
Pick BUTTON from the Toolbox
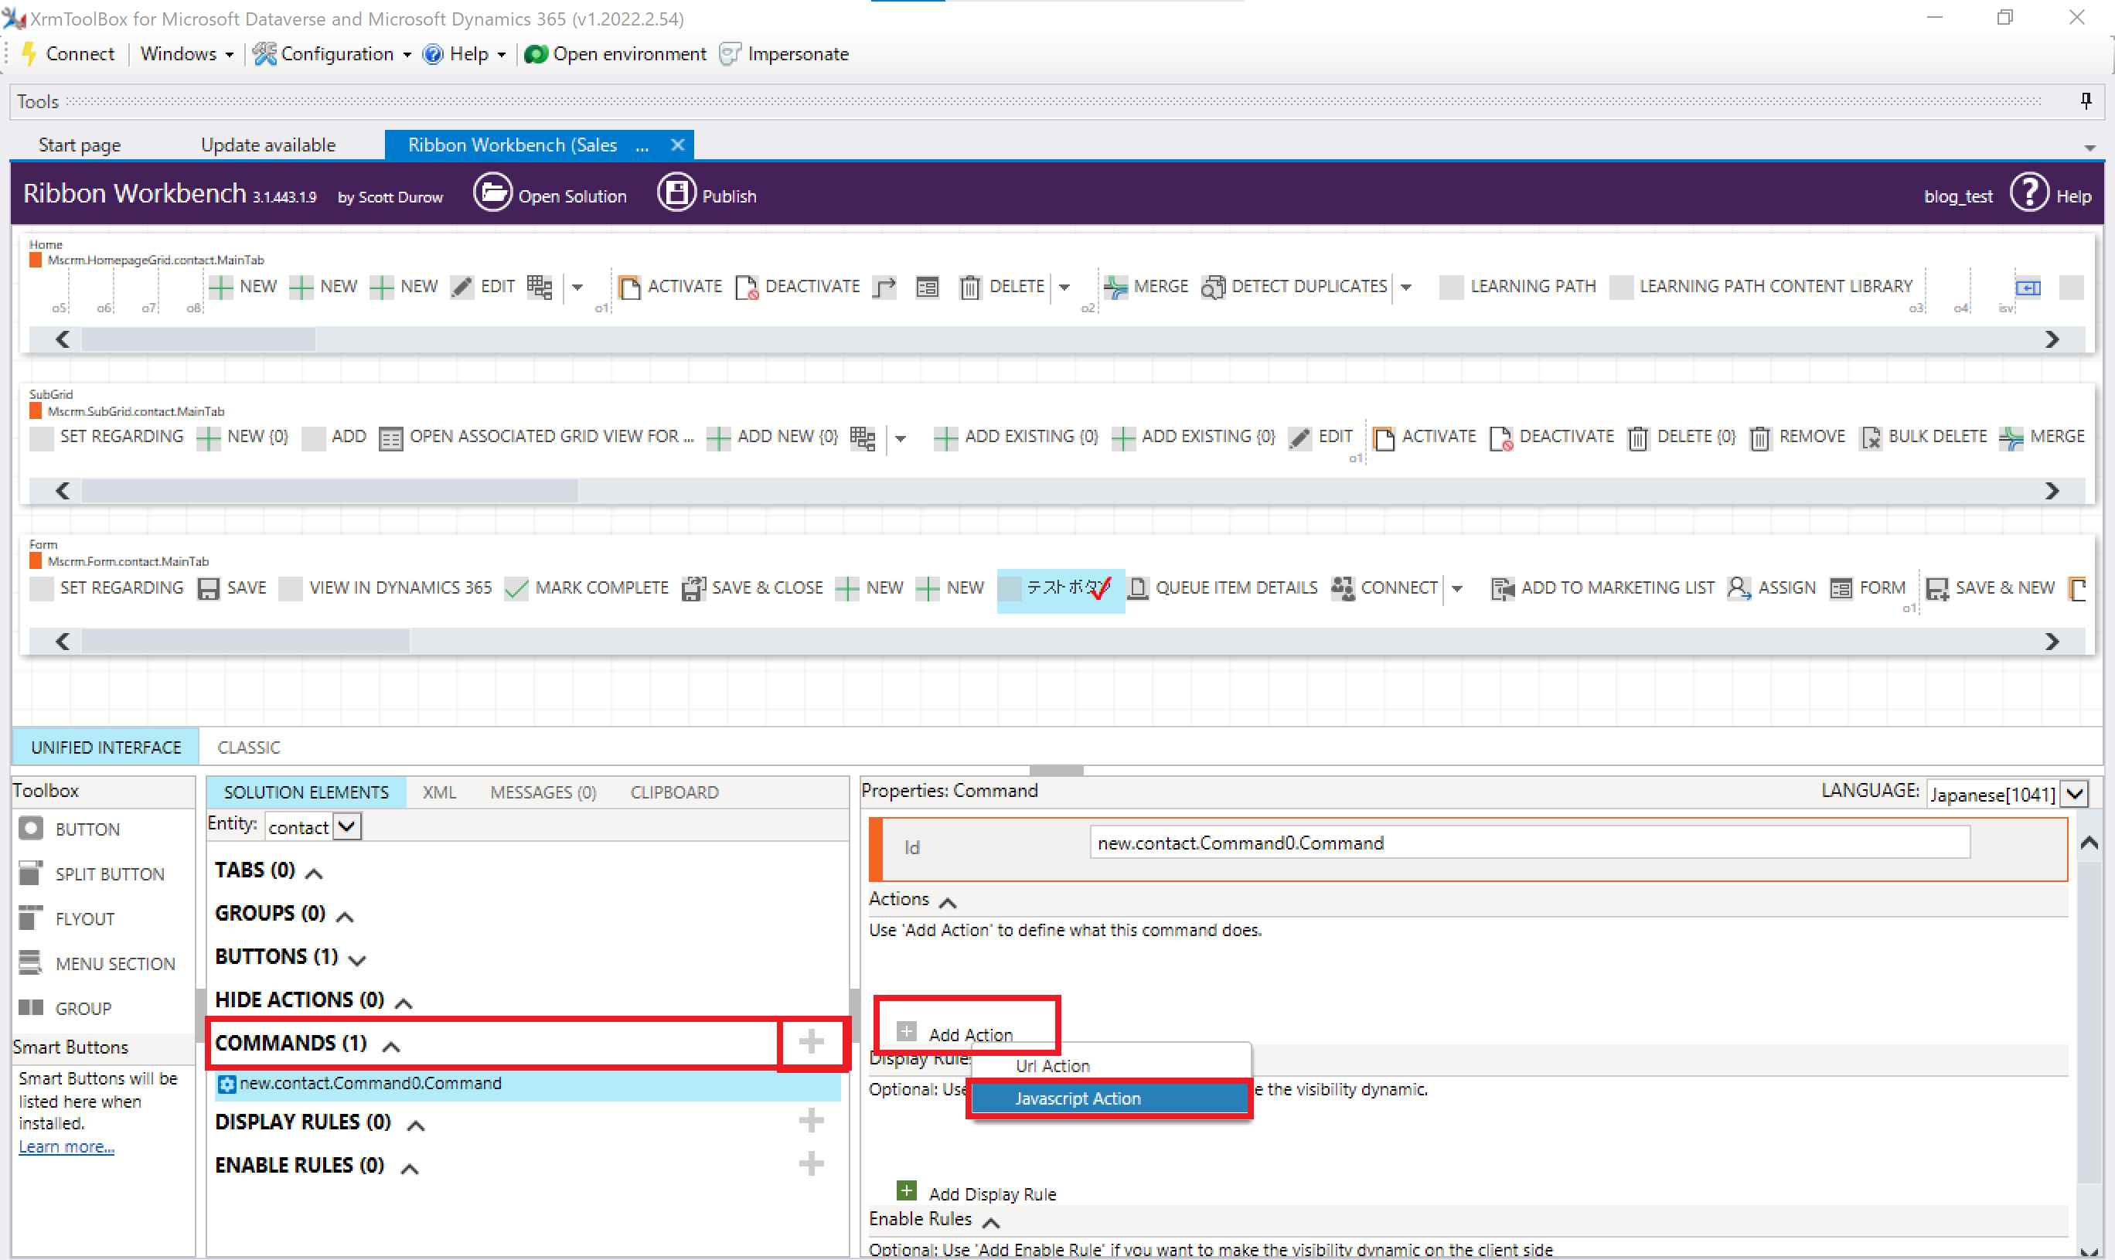70,829
